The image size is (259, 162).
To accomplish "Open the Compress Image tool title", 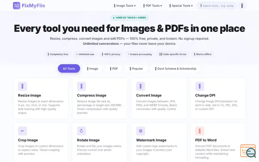I will [x=92, y=95].
